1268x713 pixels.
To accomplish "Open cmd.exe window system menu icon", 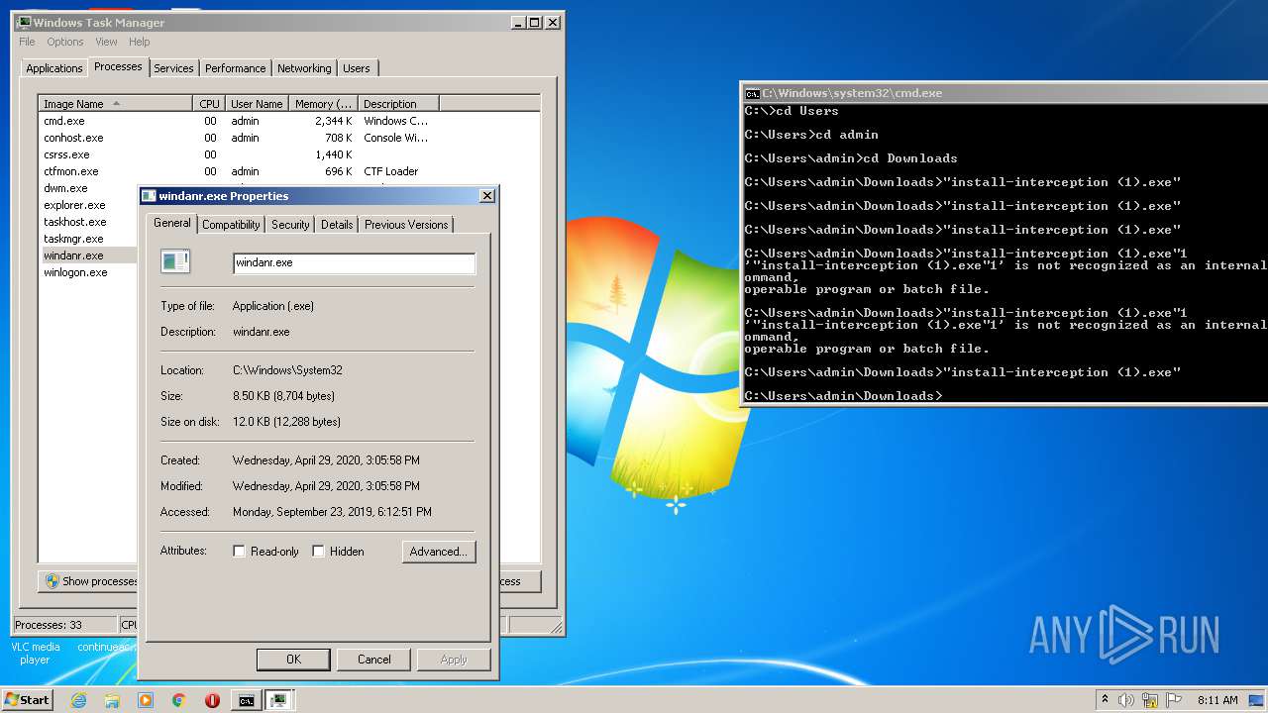I will click(752, 93).
